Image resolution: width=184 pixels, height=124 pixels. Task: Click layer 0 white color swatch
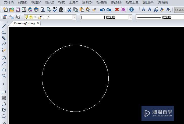point(45,17)
